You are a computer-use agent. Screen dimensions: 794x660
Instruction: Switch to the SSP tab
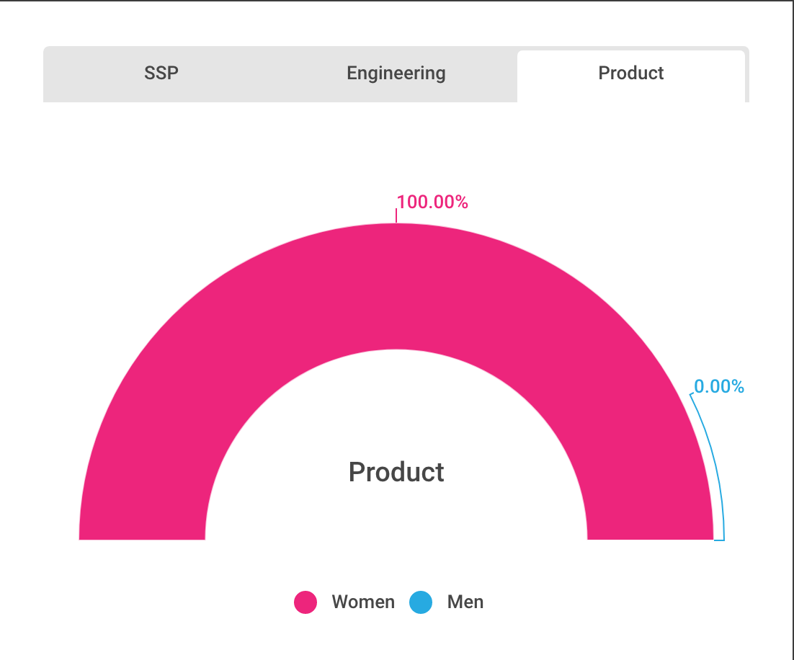point(161,74)
